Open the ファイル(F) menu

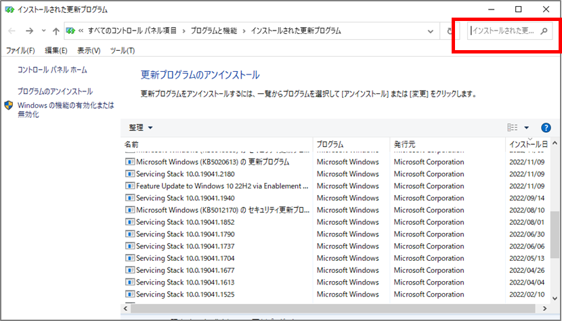(20, 51)
